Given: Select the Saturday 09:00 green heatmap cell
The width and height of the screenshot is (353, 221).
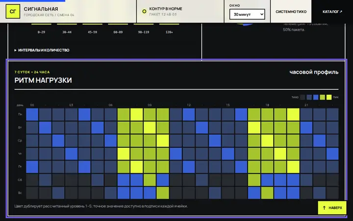Looking at the screenshot, I should point(150,180).
